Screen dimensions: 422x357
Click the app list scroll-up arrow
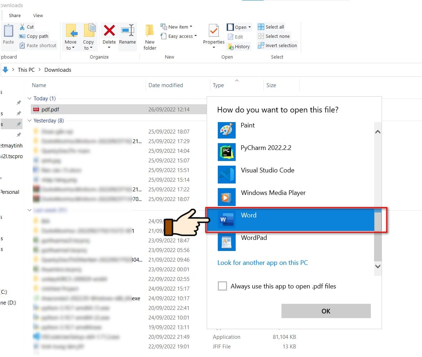coord(378,132)
